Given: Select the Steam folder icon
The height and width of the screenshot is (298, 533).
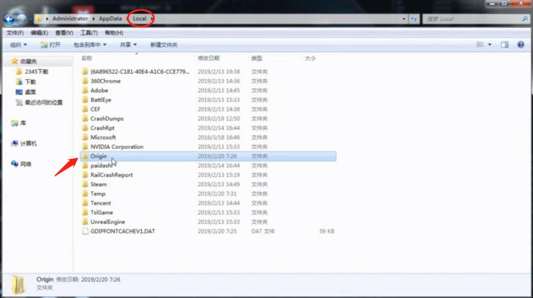Looking at the screenshot, I should (85, 184).
